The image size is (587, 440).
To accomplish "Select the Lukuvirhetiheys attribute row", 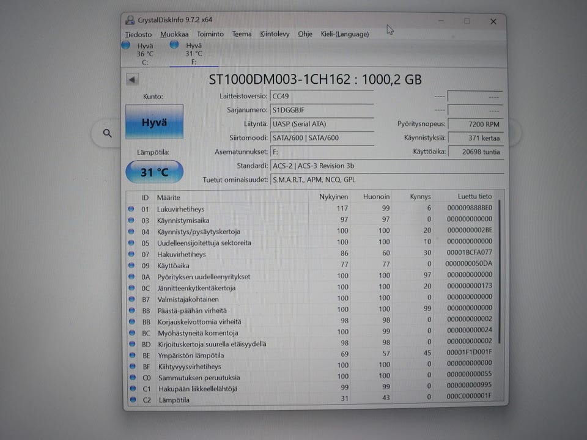I will pyautogui.click(x=311, y=208).
